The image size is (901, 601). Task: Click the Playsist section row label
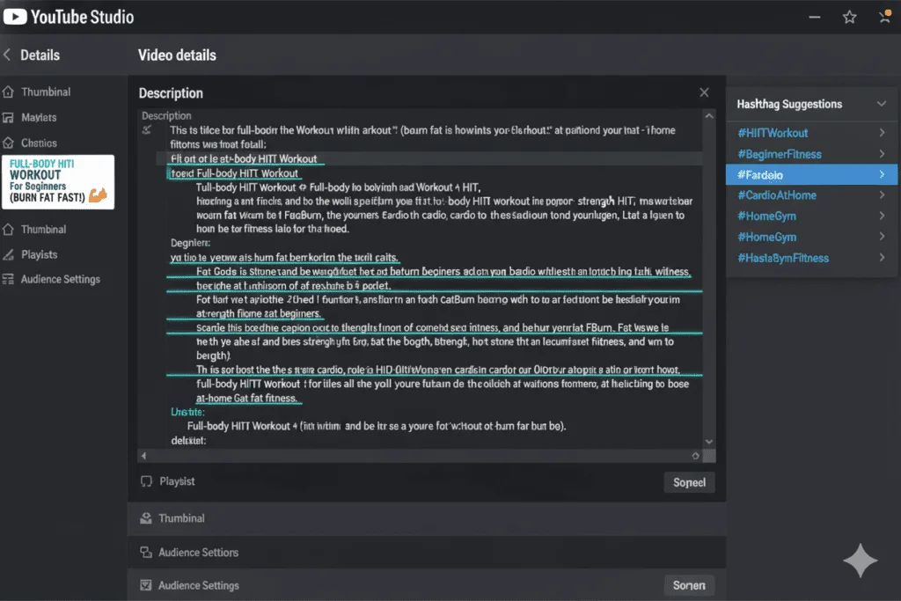tap(177, 481)
